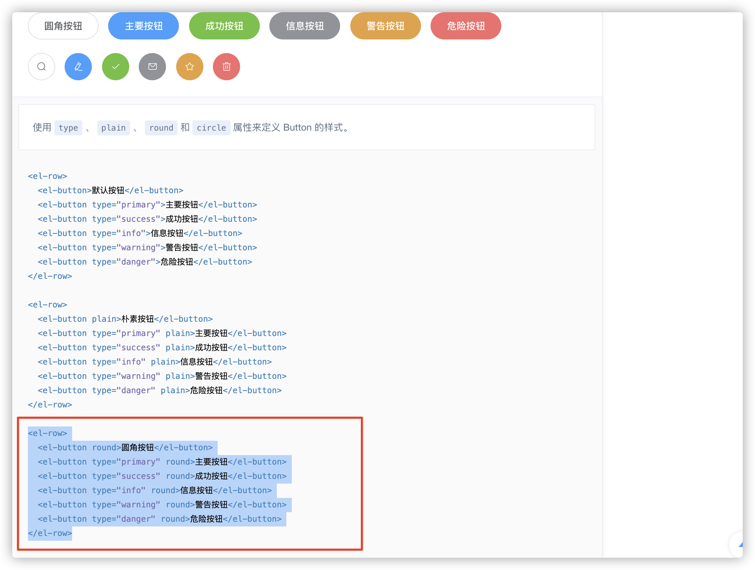Click the orange star circle button
This screenshot has width=755, height=570.
pos(189,67)
